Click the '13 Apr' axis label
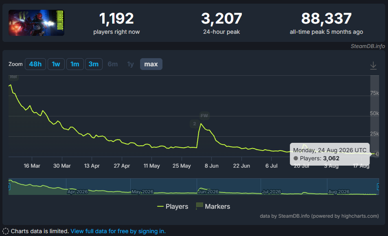Image resolution: width=388 pixels, height=236 pixels. [x=92, y=166]
